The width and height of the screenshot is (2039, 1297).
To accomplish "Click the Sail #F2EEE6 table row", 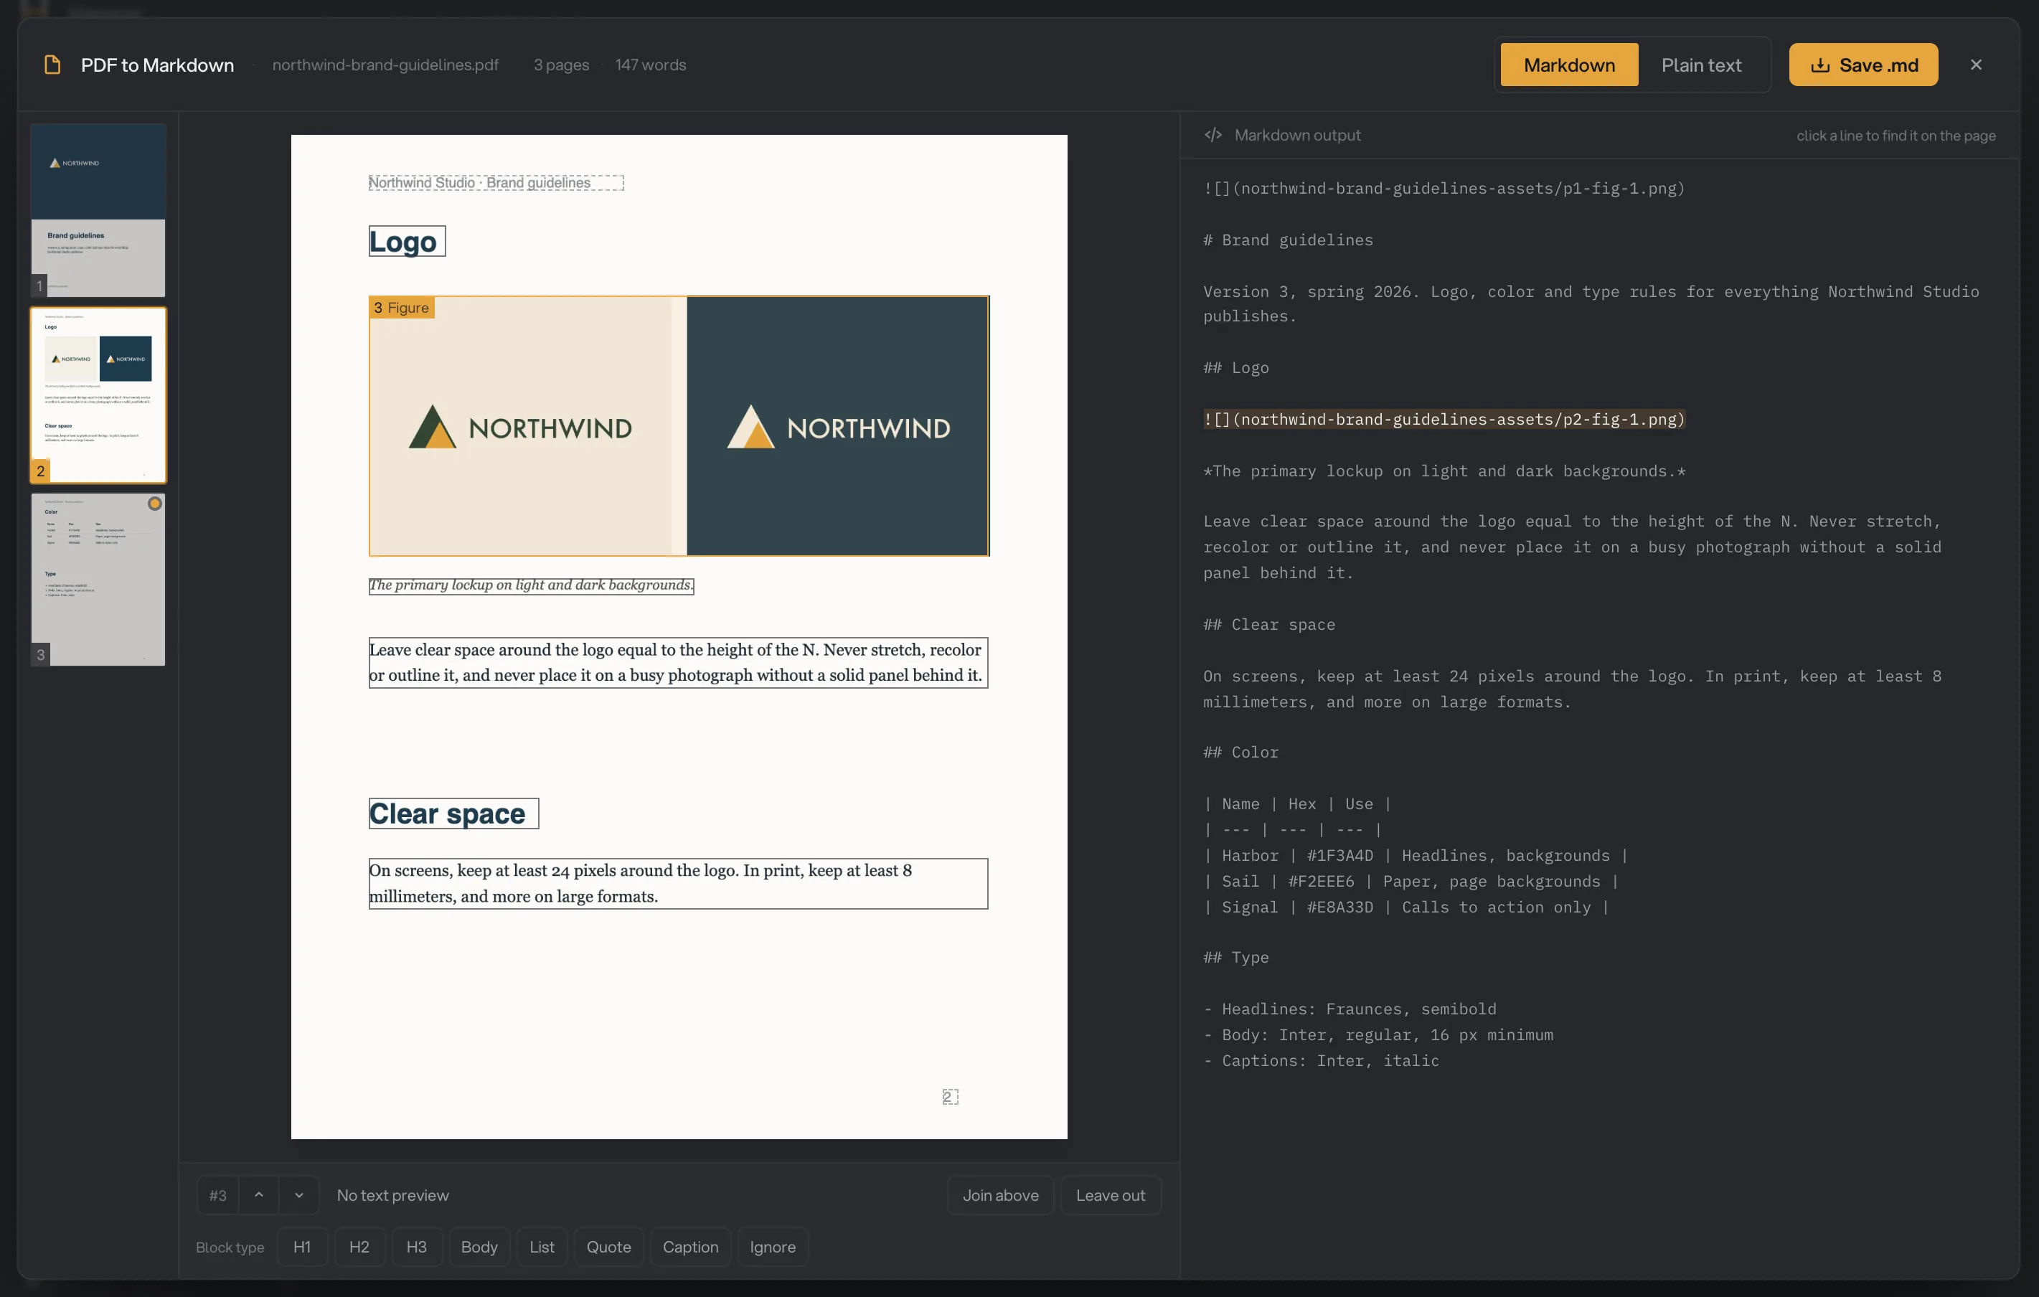I will [1411, 882].
